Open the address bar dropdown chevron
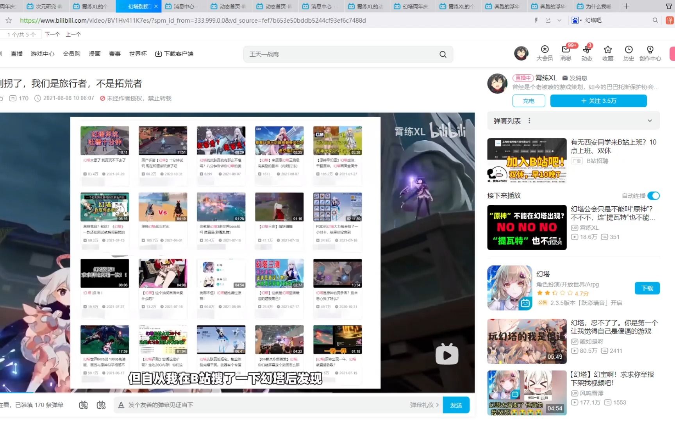Screen dimensions: 675x422 559,20
